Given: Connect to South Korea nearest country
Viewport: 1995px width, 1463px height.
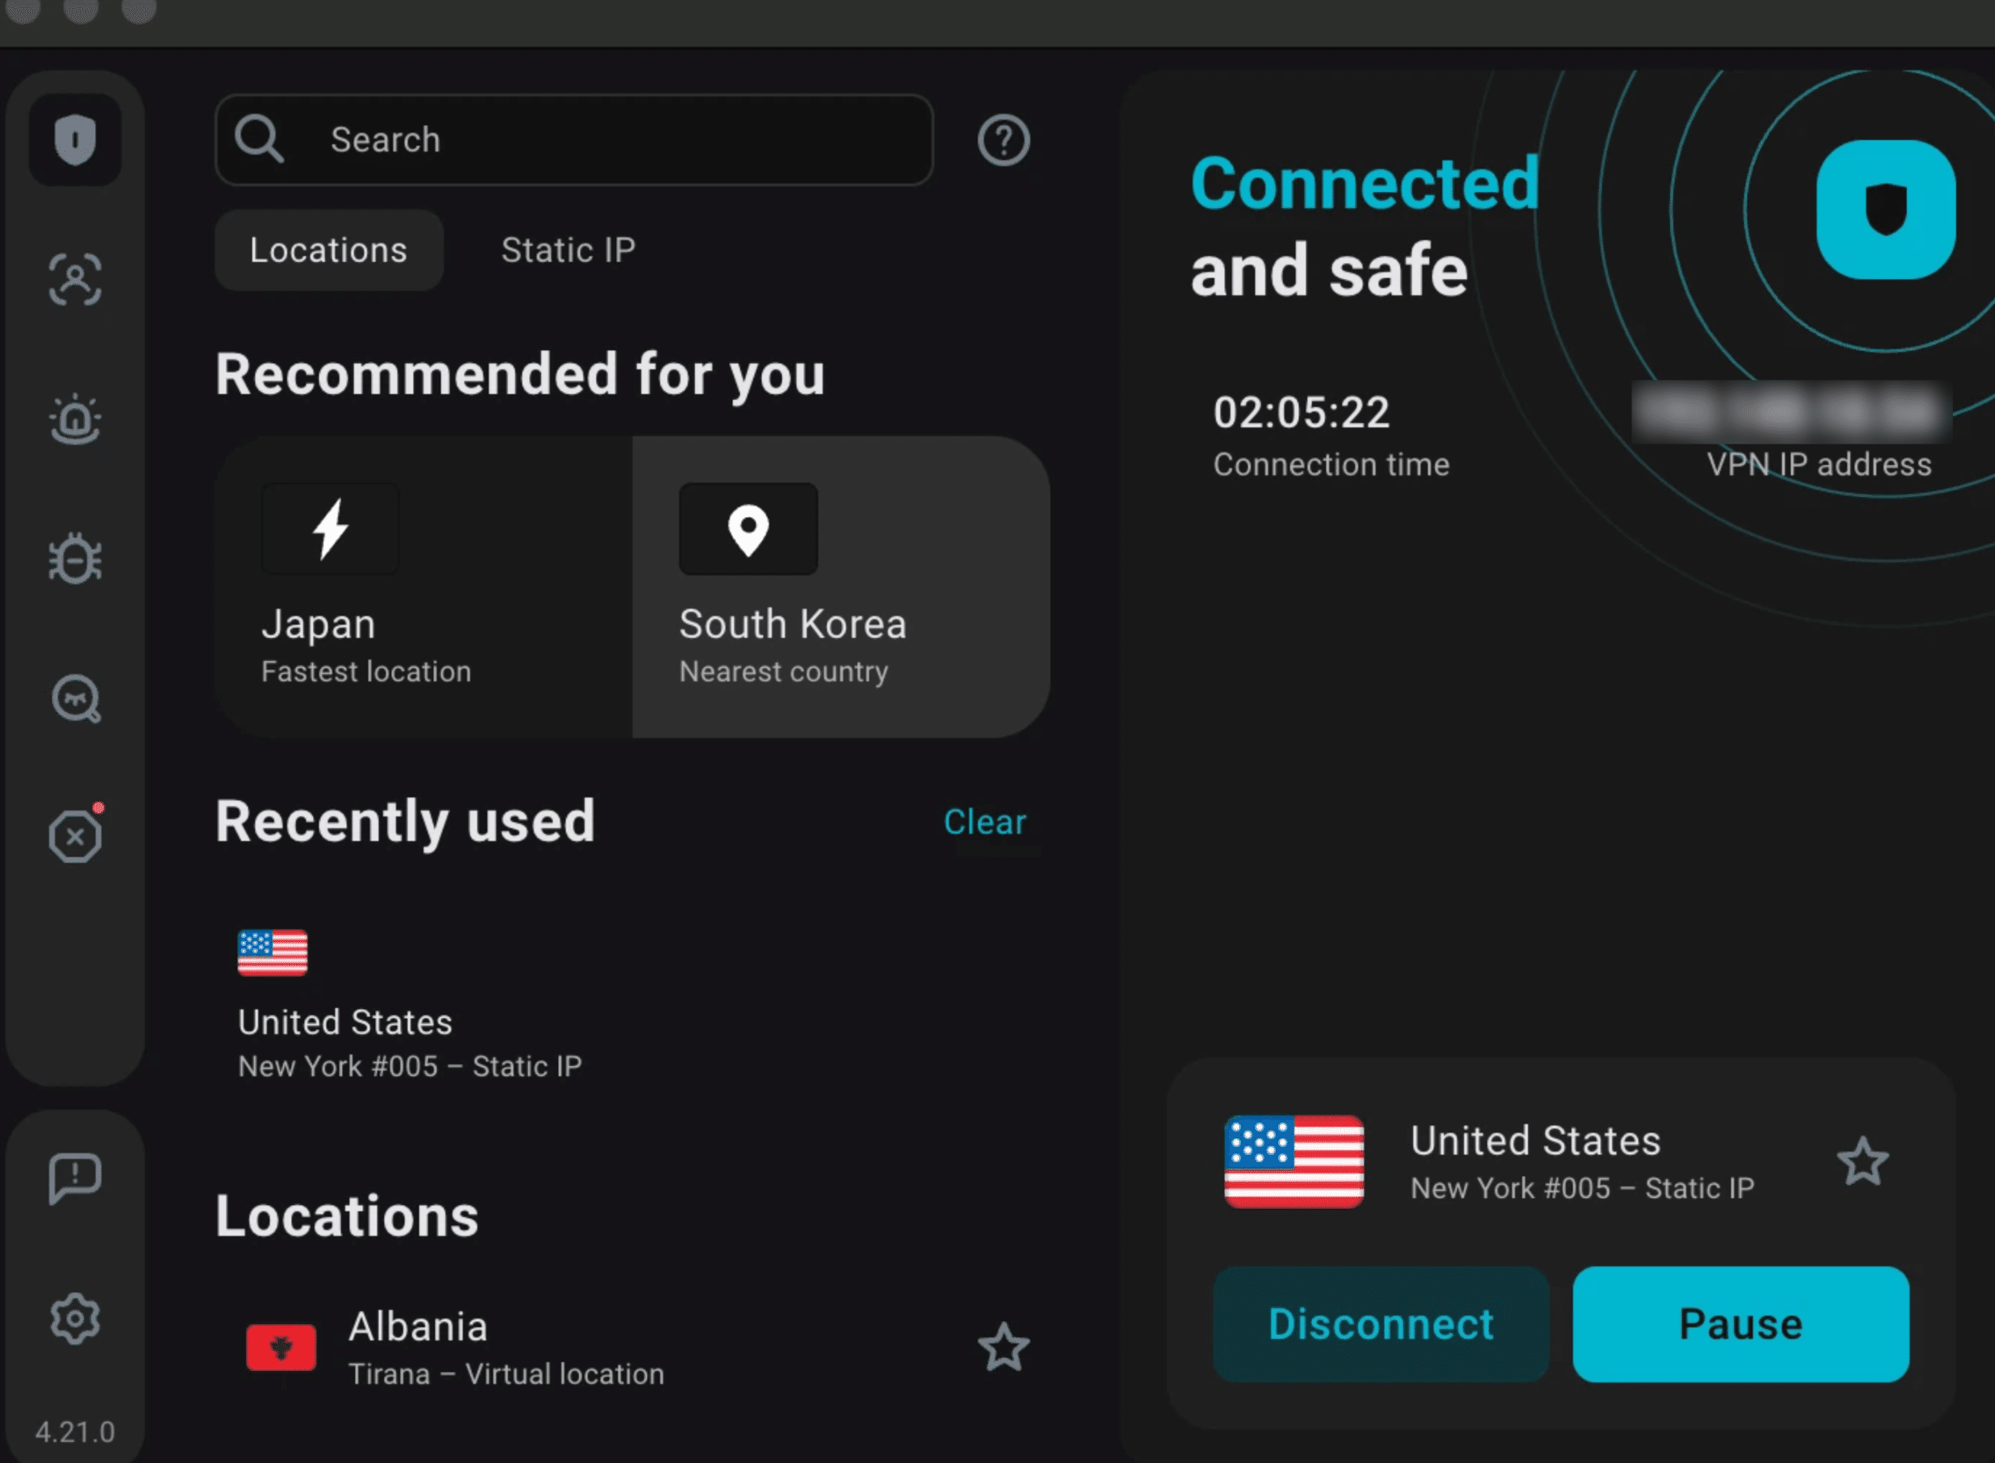Looking at the screenshot, I should (x=840, y=587).
